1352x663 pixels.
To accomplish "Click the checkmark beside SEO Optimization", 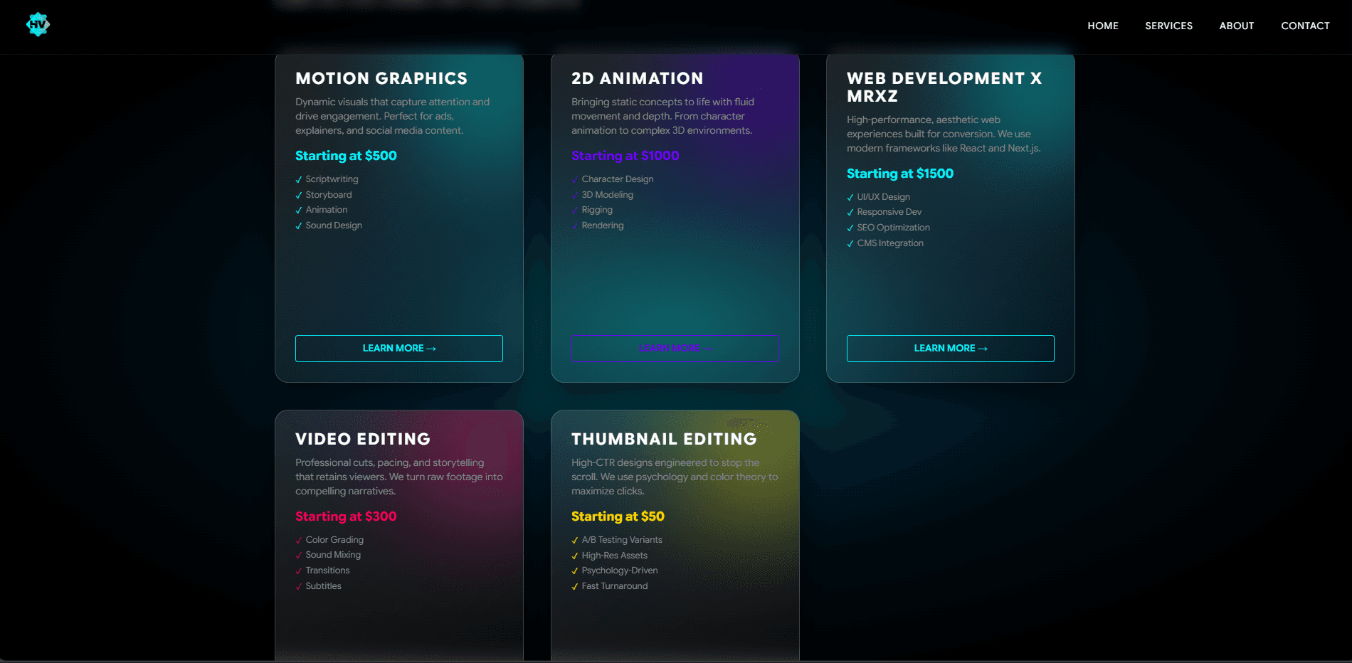I will pyautogui.click(x=850, y=228).
